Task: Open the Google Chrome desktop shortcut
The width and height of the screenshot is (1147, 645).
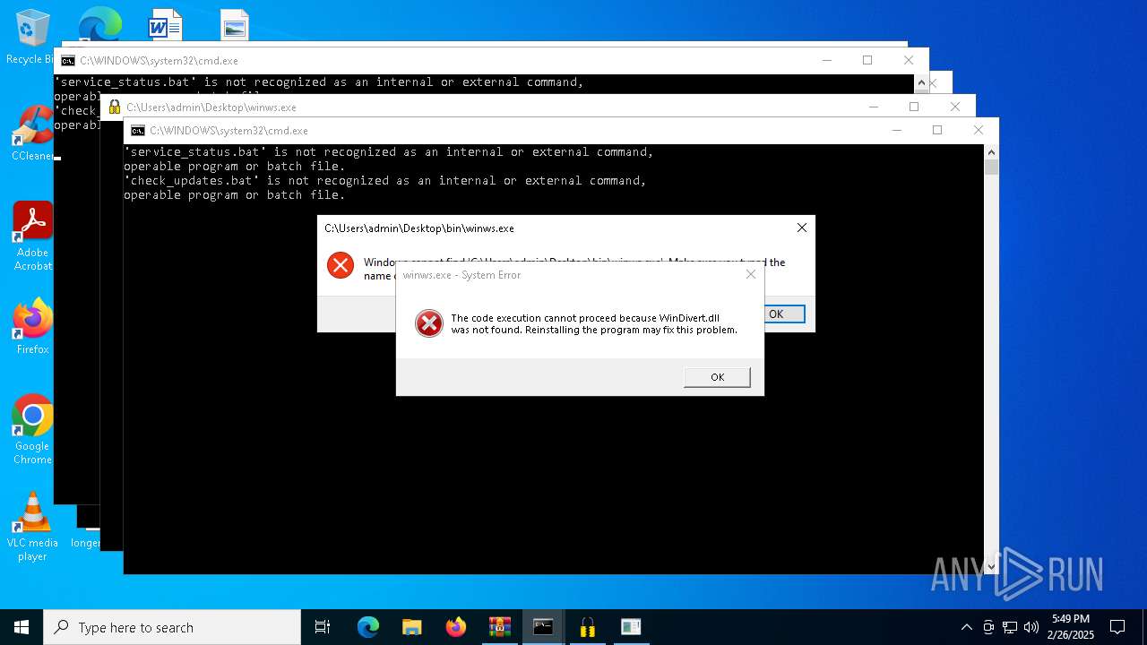Action: click(x=32, y=430)
